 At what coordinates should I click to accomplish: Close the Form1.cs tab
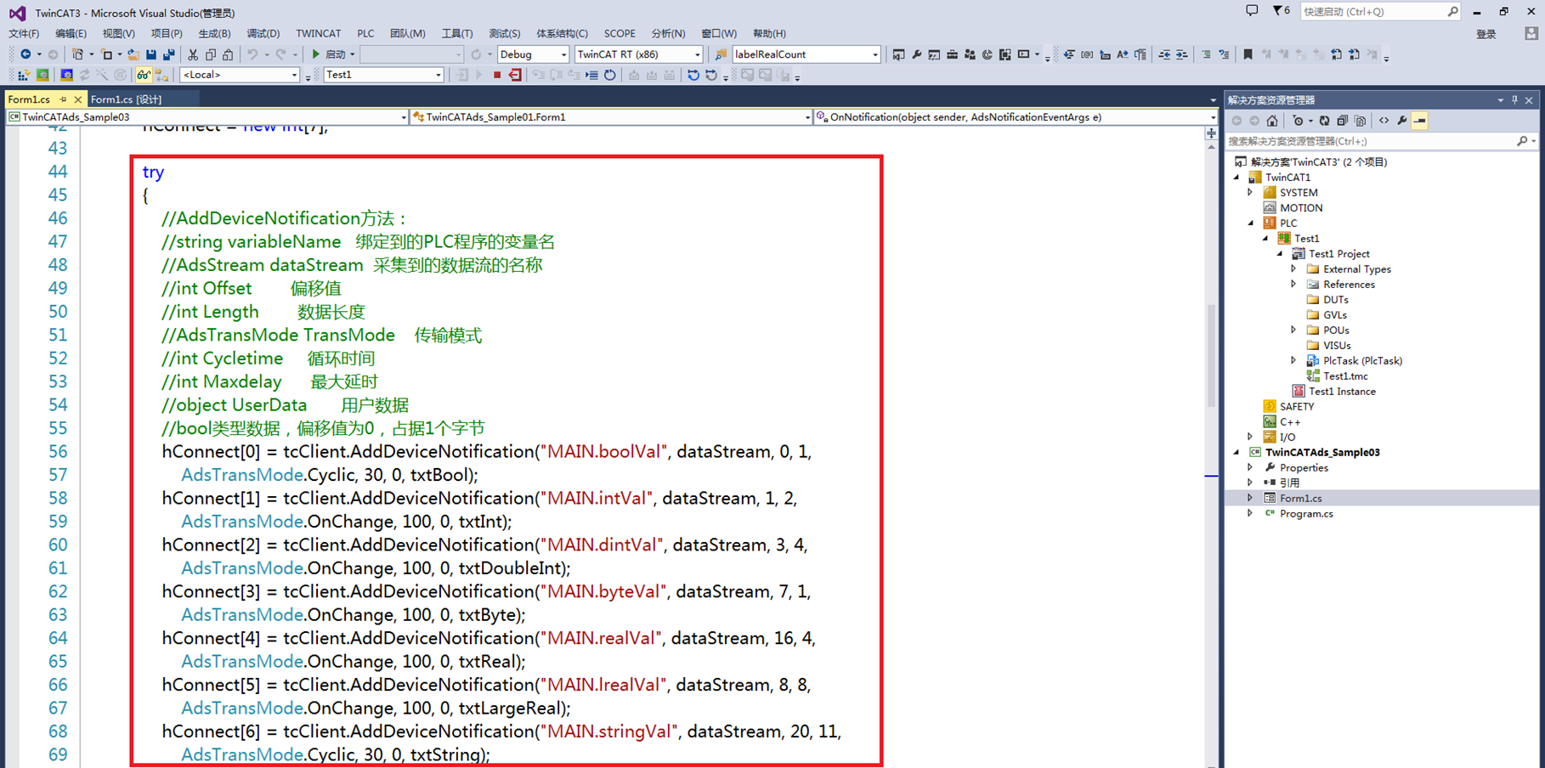(x=77, y=99)
